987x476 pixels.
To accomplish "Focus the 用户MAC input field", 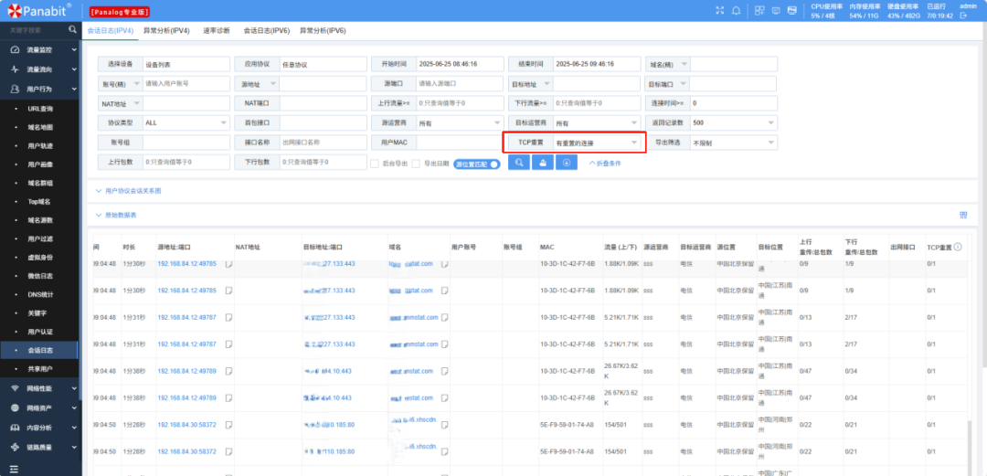I will (460, 143).
